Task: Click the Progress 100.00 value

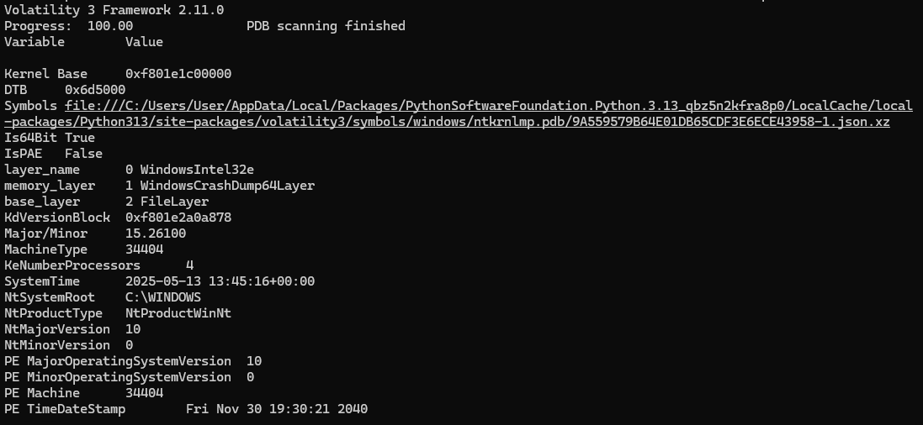Action: (110, 26)
